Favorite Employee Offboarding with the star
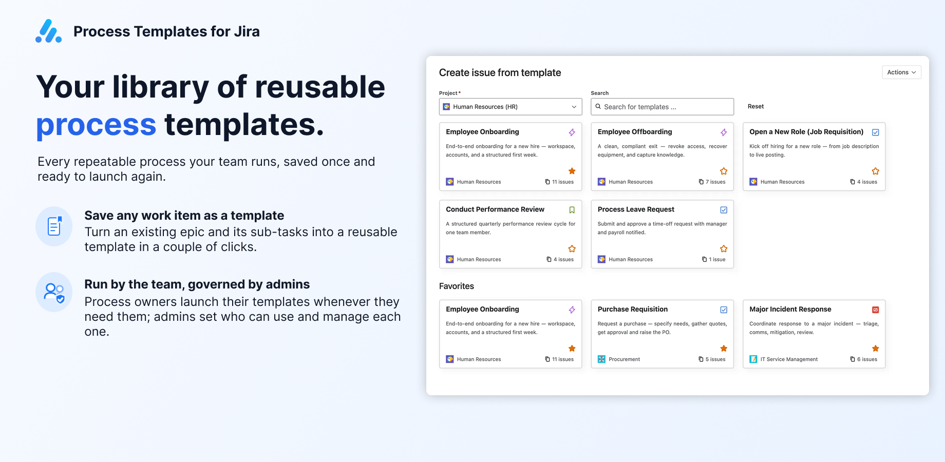This screenshot has width=945, height=462. pos(724,171)
